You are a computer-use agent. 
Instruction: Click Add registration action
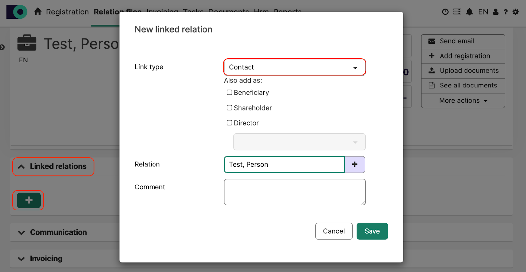point(463,56)
